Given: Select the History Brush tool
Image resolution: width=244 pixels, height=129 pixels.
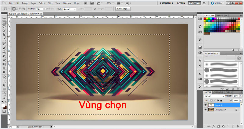Looking at the screenshot, I should coord(4,56).
